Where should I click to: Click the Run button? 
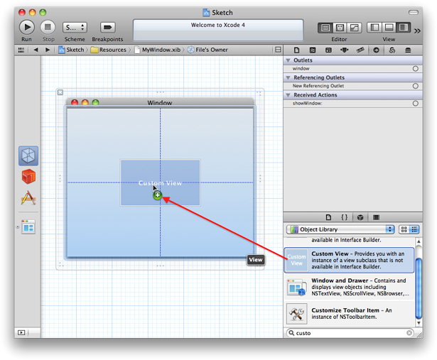(x=27, y=27)
